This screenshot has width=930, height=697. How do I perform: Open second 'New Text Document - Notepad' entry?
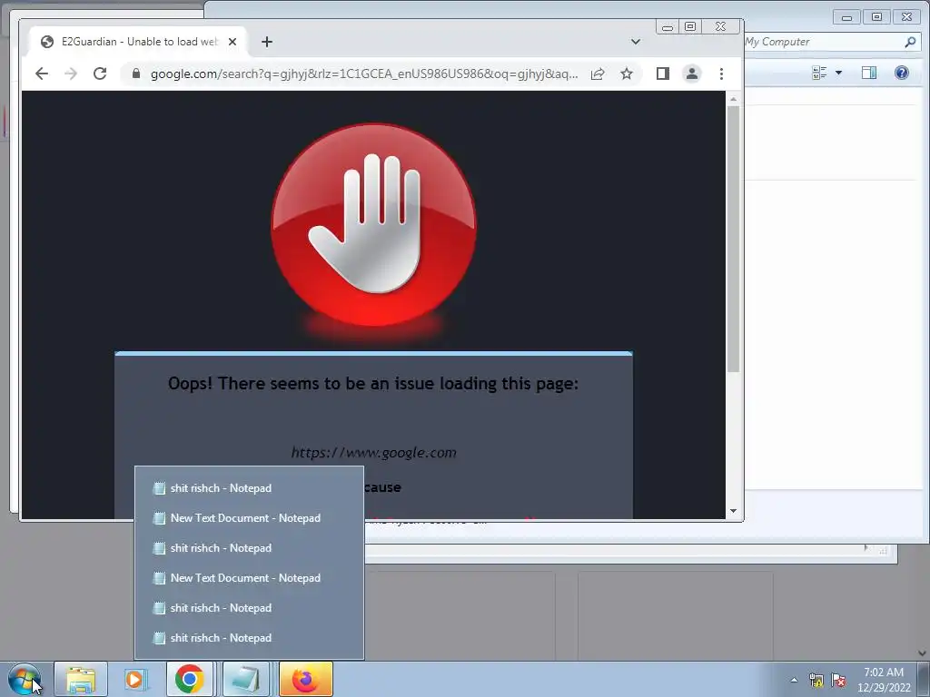click(x=249, y=578)
